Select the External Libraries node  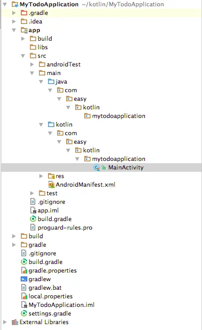(x=44, y=322)
